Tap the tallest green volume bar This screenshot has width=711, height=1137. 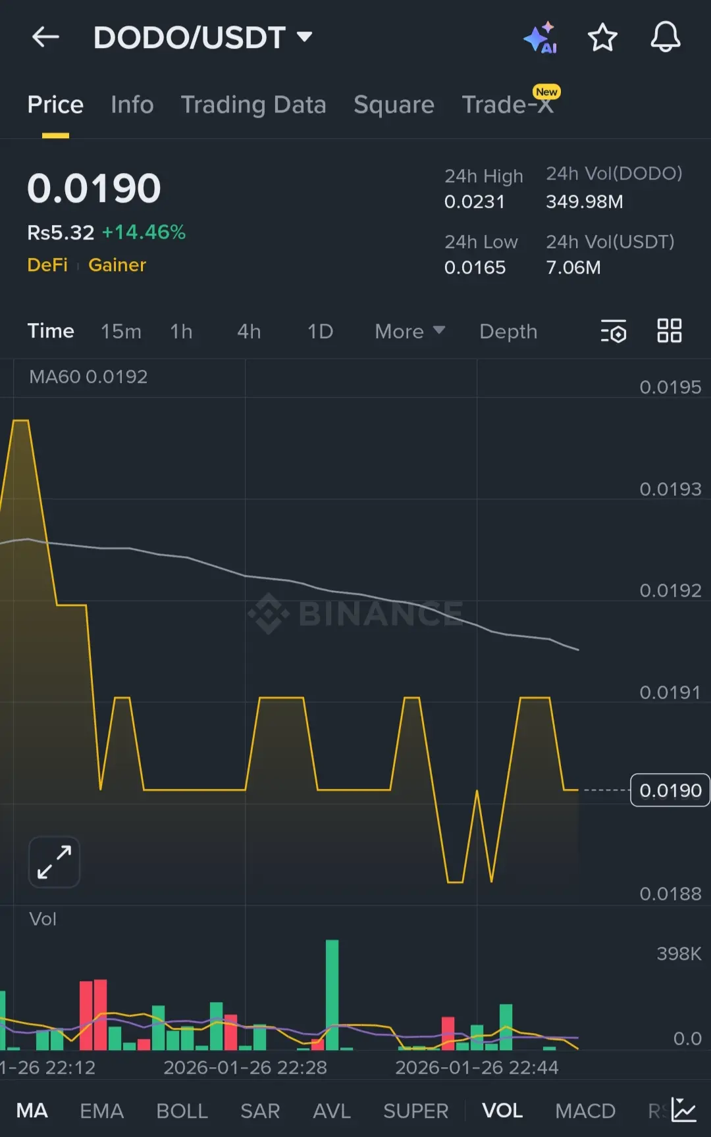click(332, 994)
